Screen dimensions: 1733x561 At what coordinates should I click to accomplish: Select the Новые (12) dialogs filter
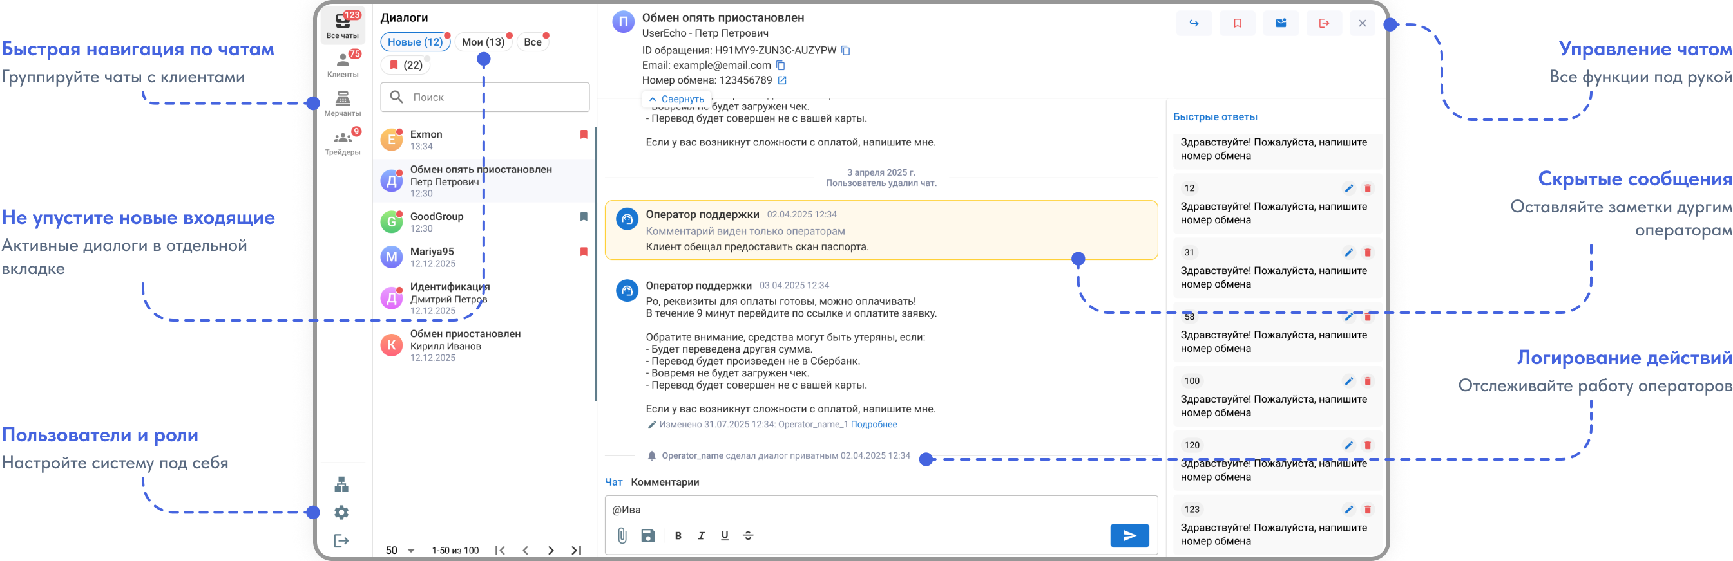pyautogui.click(x=415, y=42)
